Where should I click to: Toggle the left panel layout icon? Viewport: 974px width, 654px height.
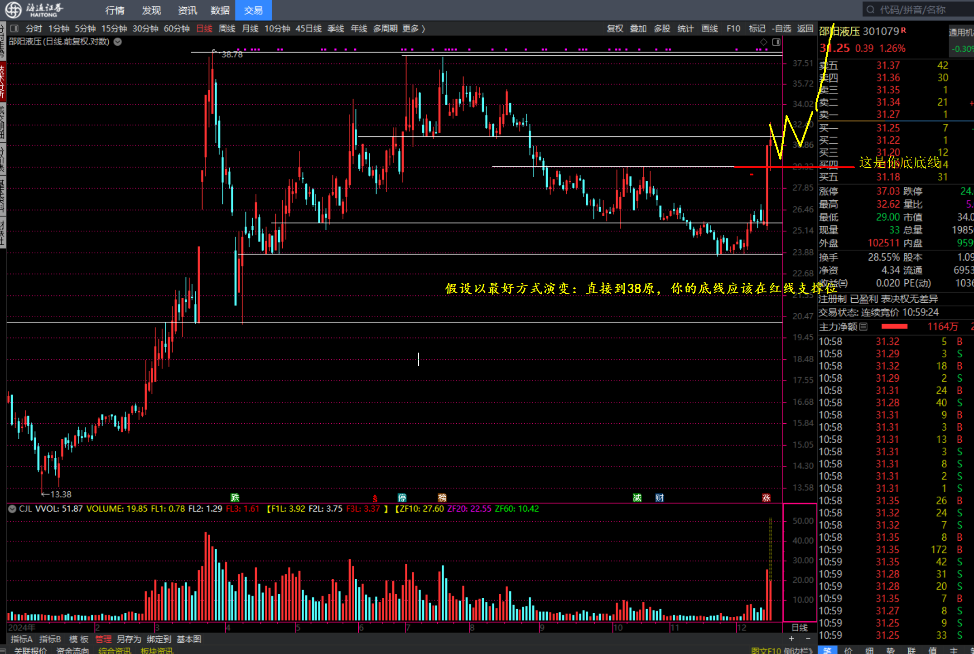14,29
